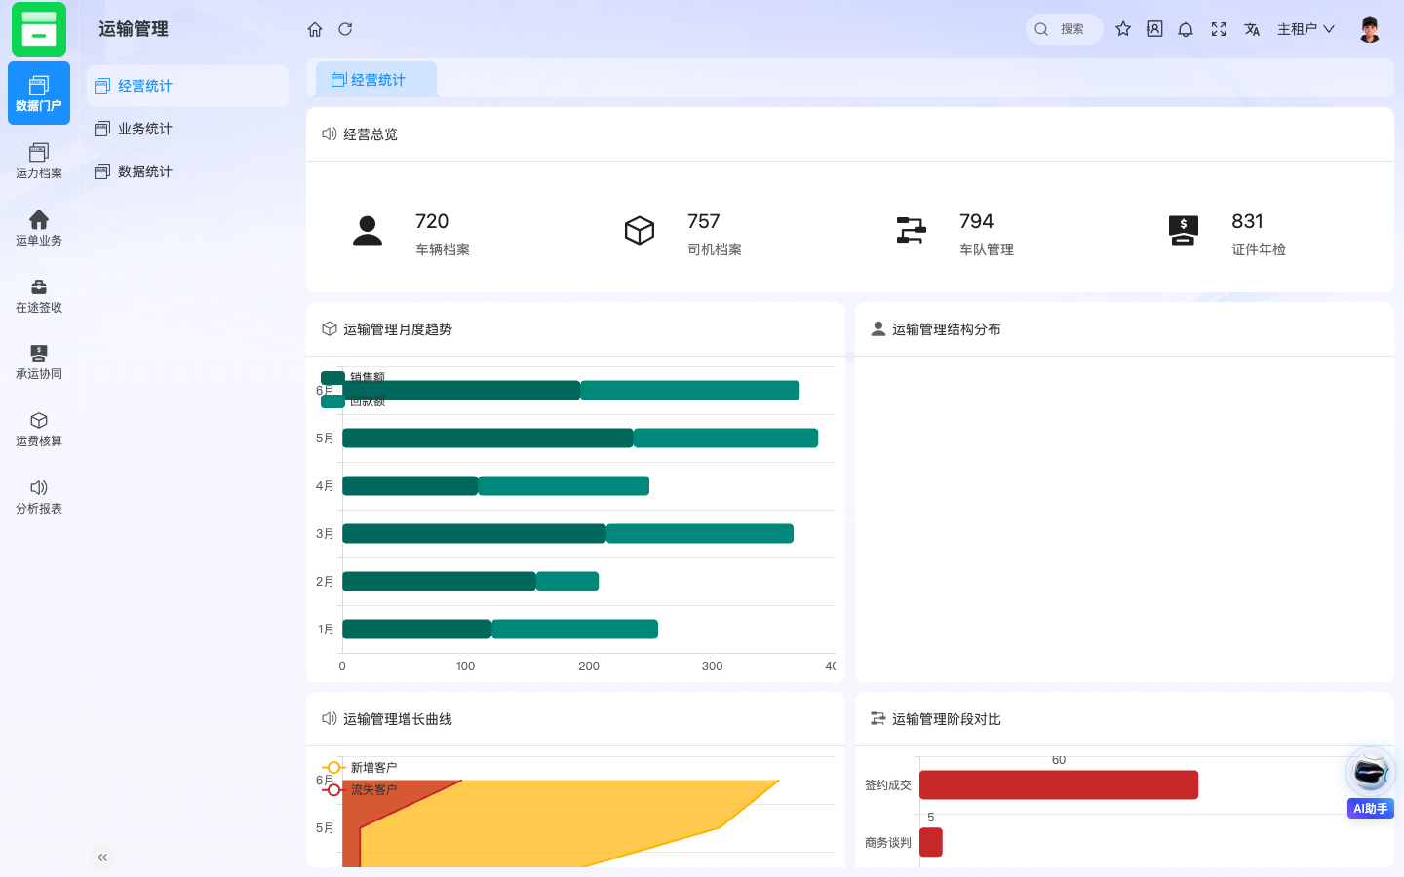Switch to the 经营统计 page tab
1404x877 pixels.
(x=376, y=80)
